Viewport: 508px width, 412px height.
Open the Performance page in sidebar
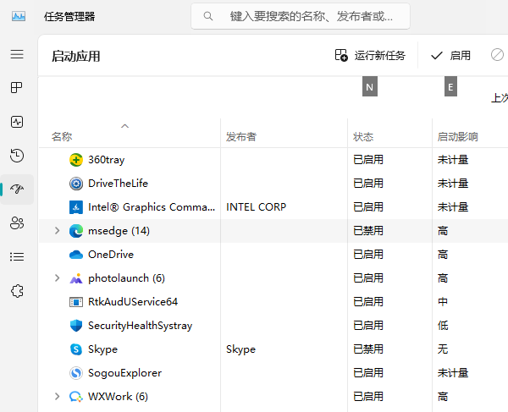point(17,122)
